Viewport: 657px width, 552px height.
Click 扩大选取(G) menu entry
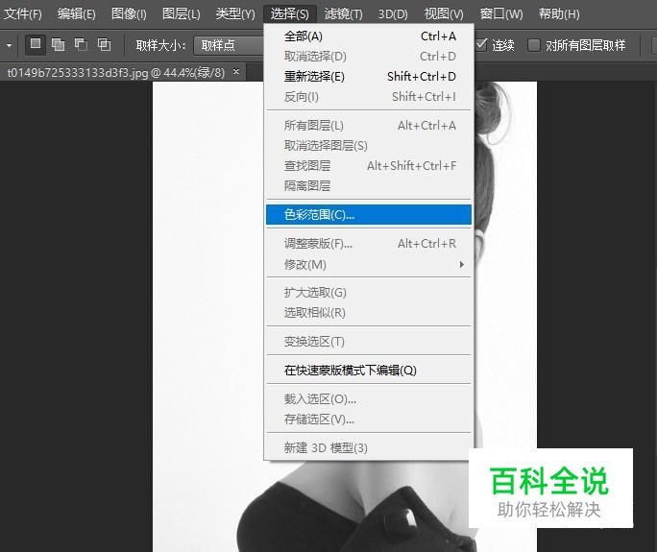[x=369, y=293]
